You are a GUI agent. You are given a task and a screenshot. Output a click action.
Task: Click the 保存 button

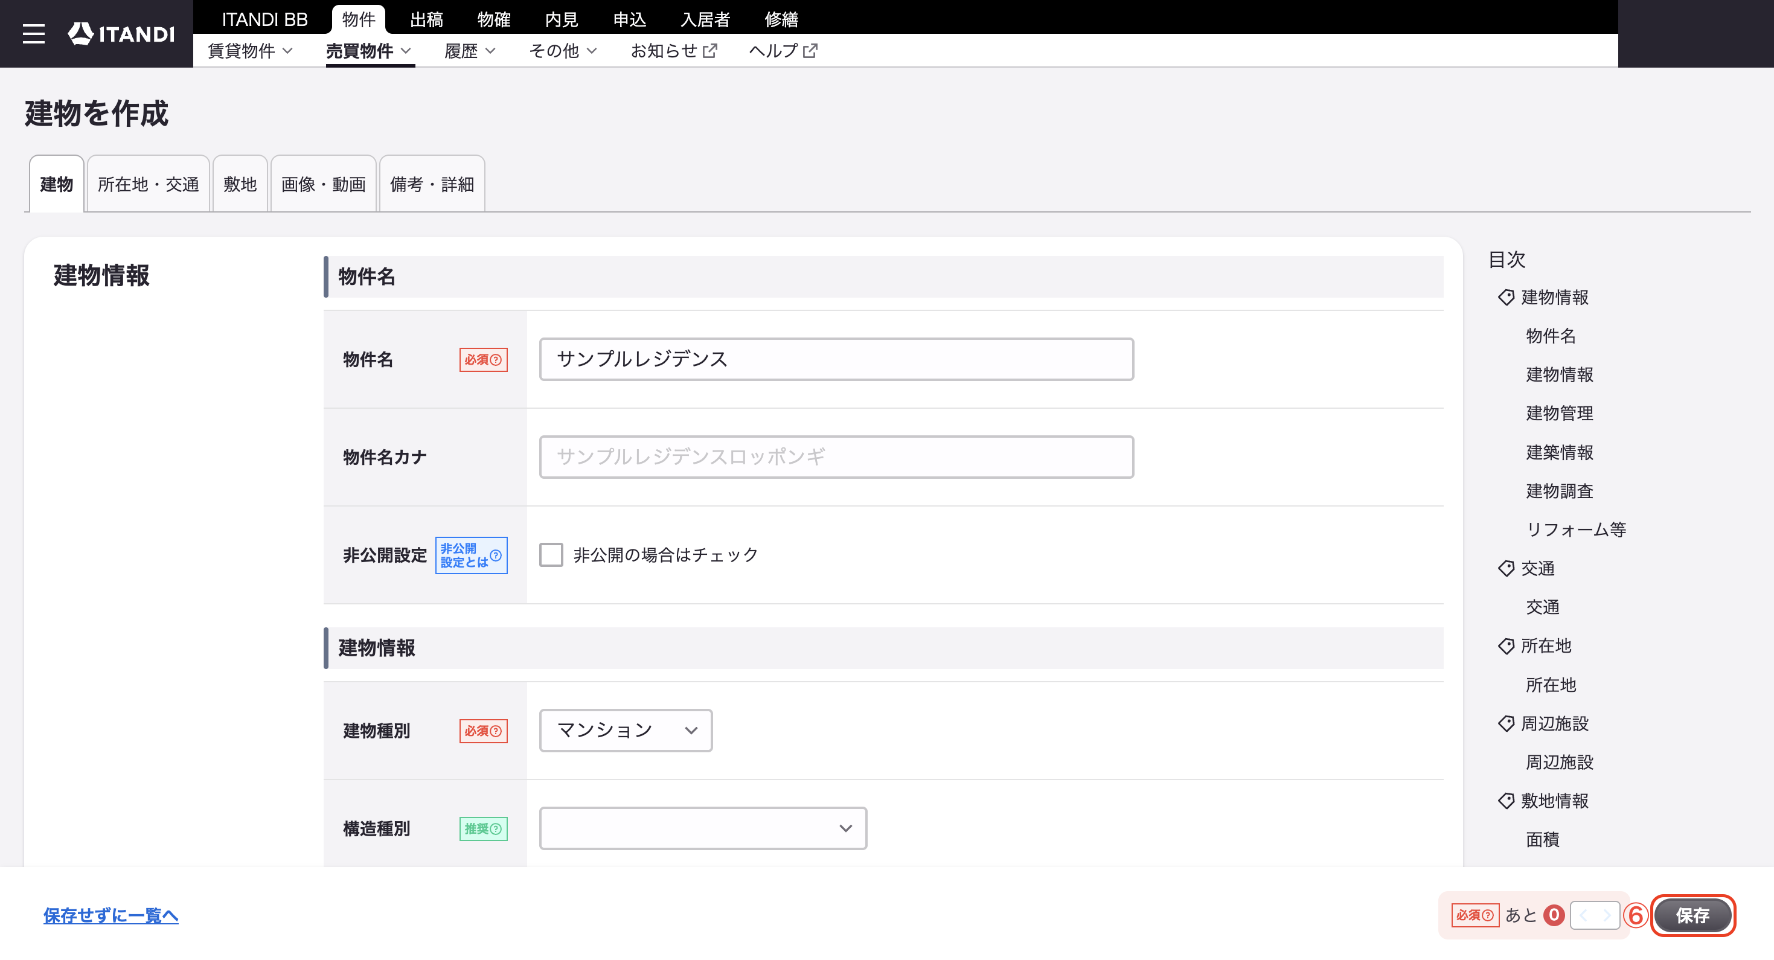point(1692,915)
